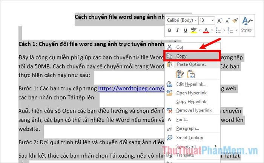Click the word 'website.' in the document

pos(29,129)
